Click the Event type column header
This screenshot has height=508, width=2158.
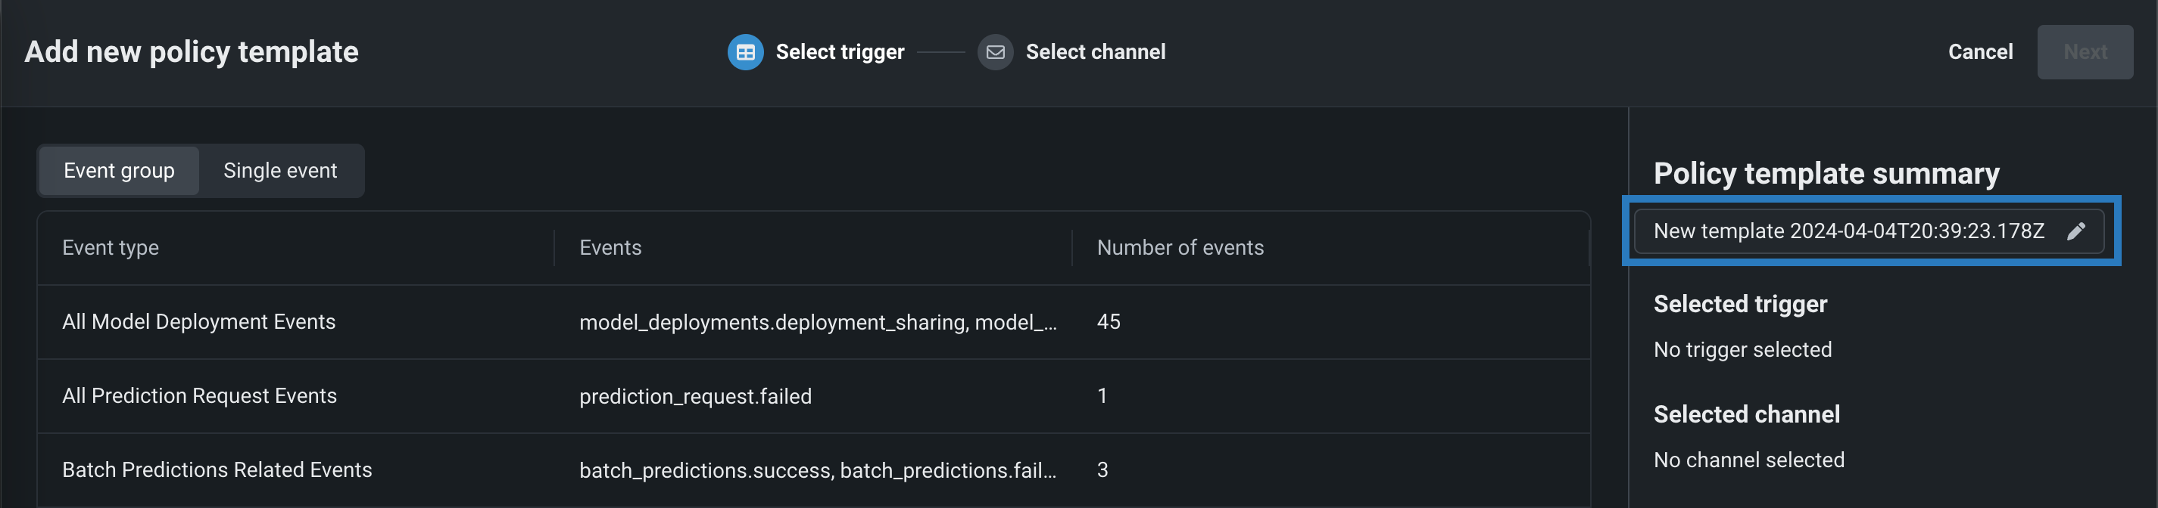coord(111,248)
